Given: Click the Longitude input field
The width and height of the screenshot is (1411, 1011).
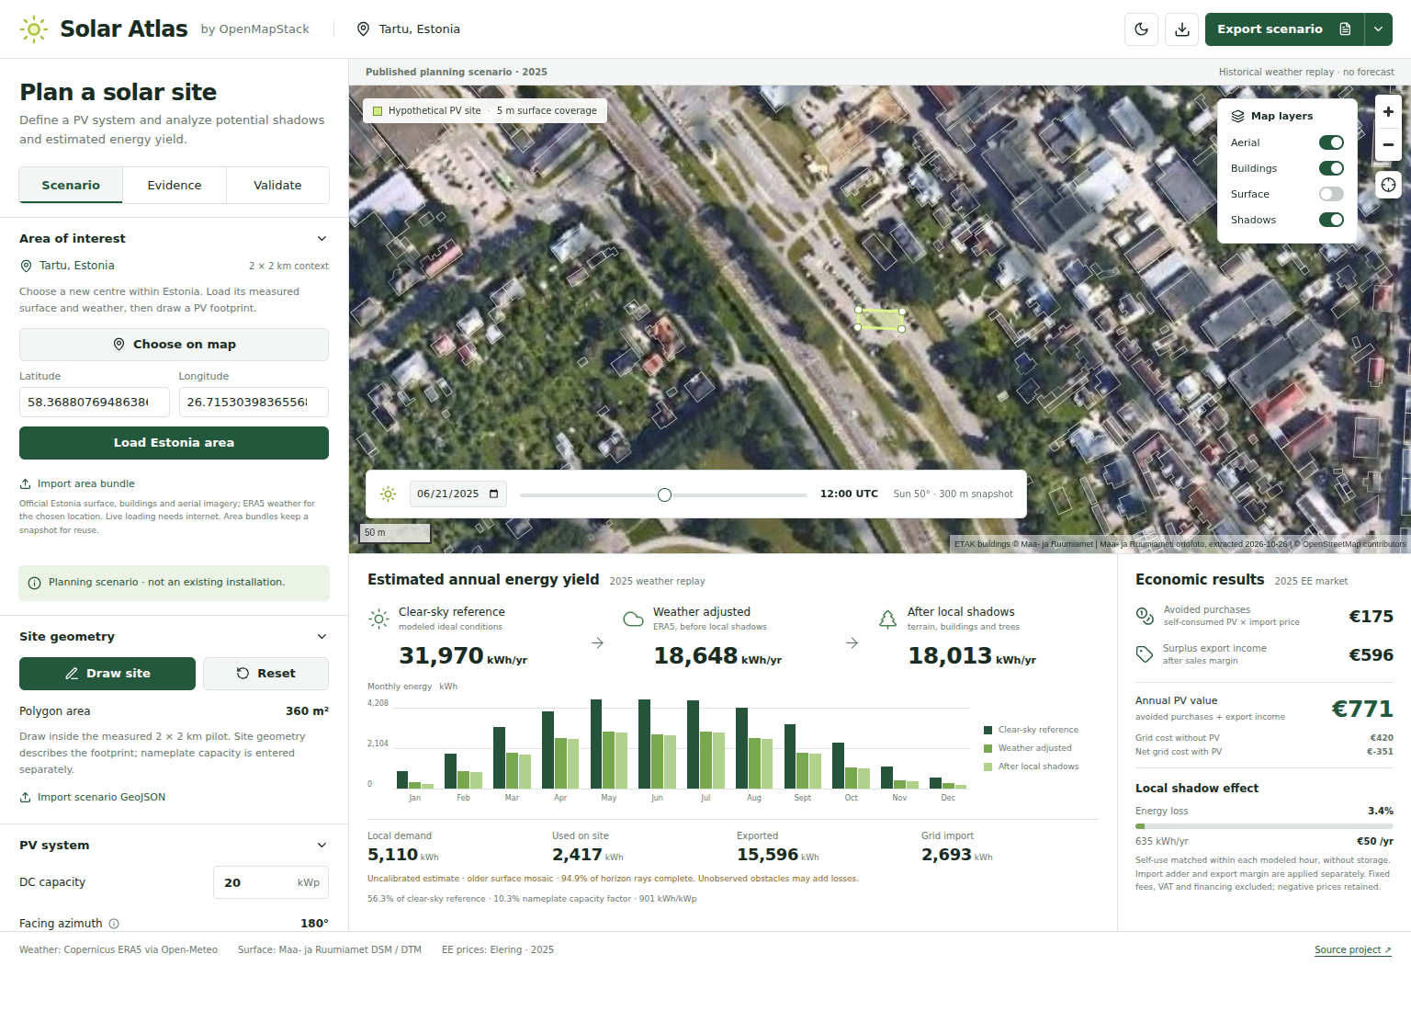Looking at the screenshot, I should coord(254,402).
